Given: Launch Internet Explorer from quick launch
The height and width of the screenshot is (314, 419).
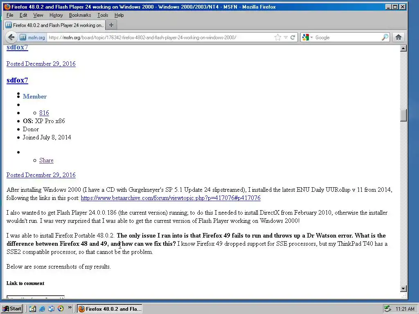Looking at the screenshot, I should click(42, 309).
